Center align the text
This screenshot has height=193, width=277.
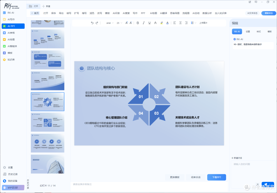coord(180,23)
